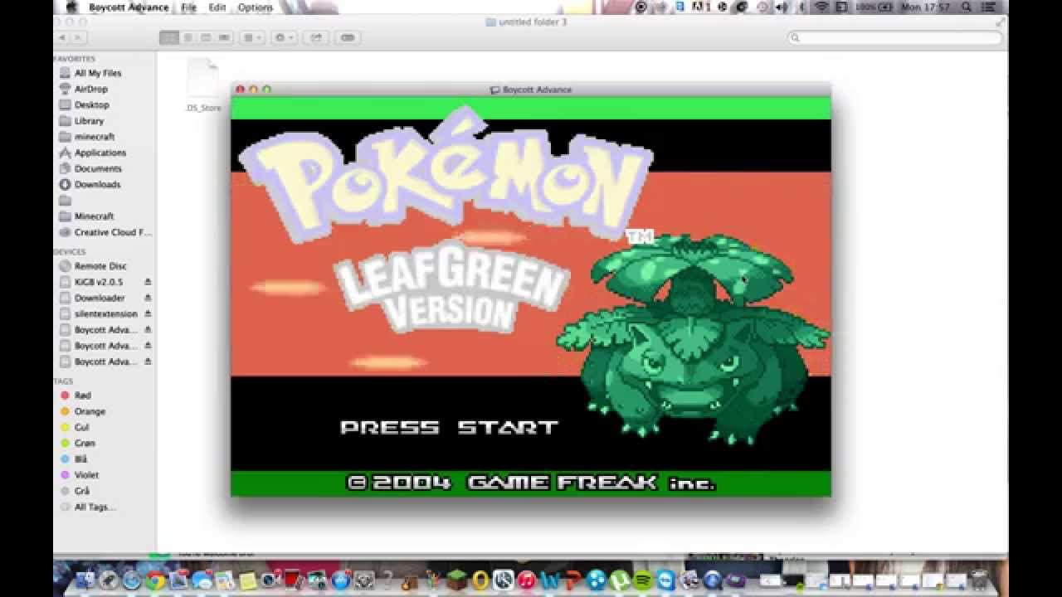The image size is (1062, 597).
Task: Click the Boycott Advance window title bar
Action: point(531,90)
